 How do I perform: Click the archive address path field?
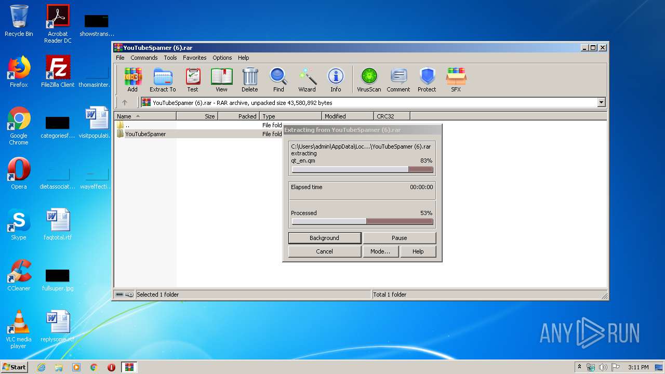[x=373, y=102]
